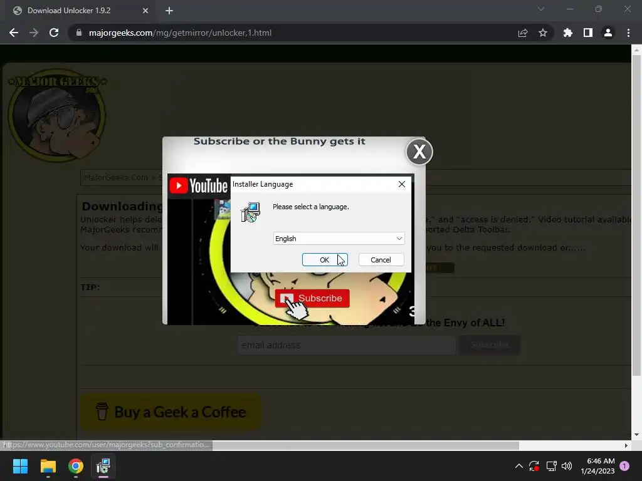
Task: Select the Download Unlocker 1.9.2 tab
Action: tap(81, 11)
